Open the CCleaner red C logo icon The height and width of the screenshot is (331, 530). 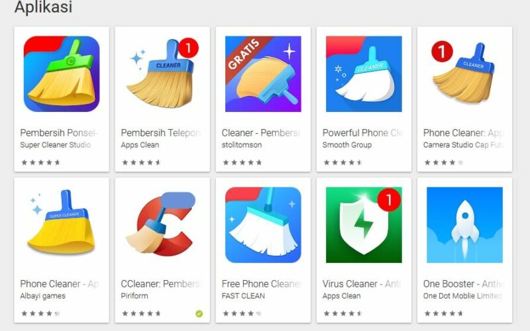162,225
